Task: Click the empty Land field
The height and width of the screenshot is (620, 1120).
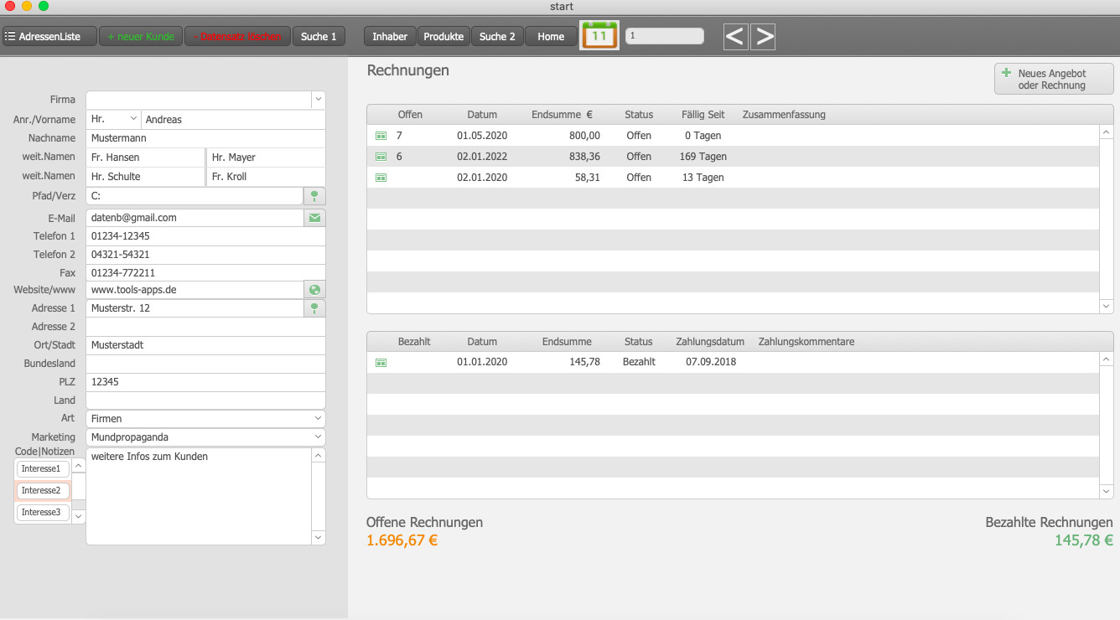Action: pyautogui.click(x=205, y=400)
